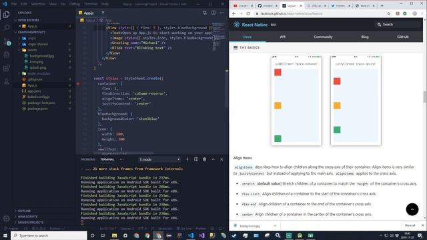The height and width of the screenshot is (240, 427).
Task: Open the Community section on React Native site
Action: tap(323, 37)
